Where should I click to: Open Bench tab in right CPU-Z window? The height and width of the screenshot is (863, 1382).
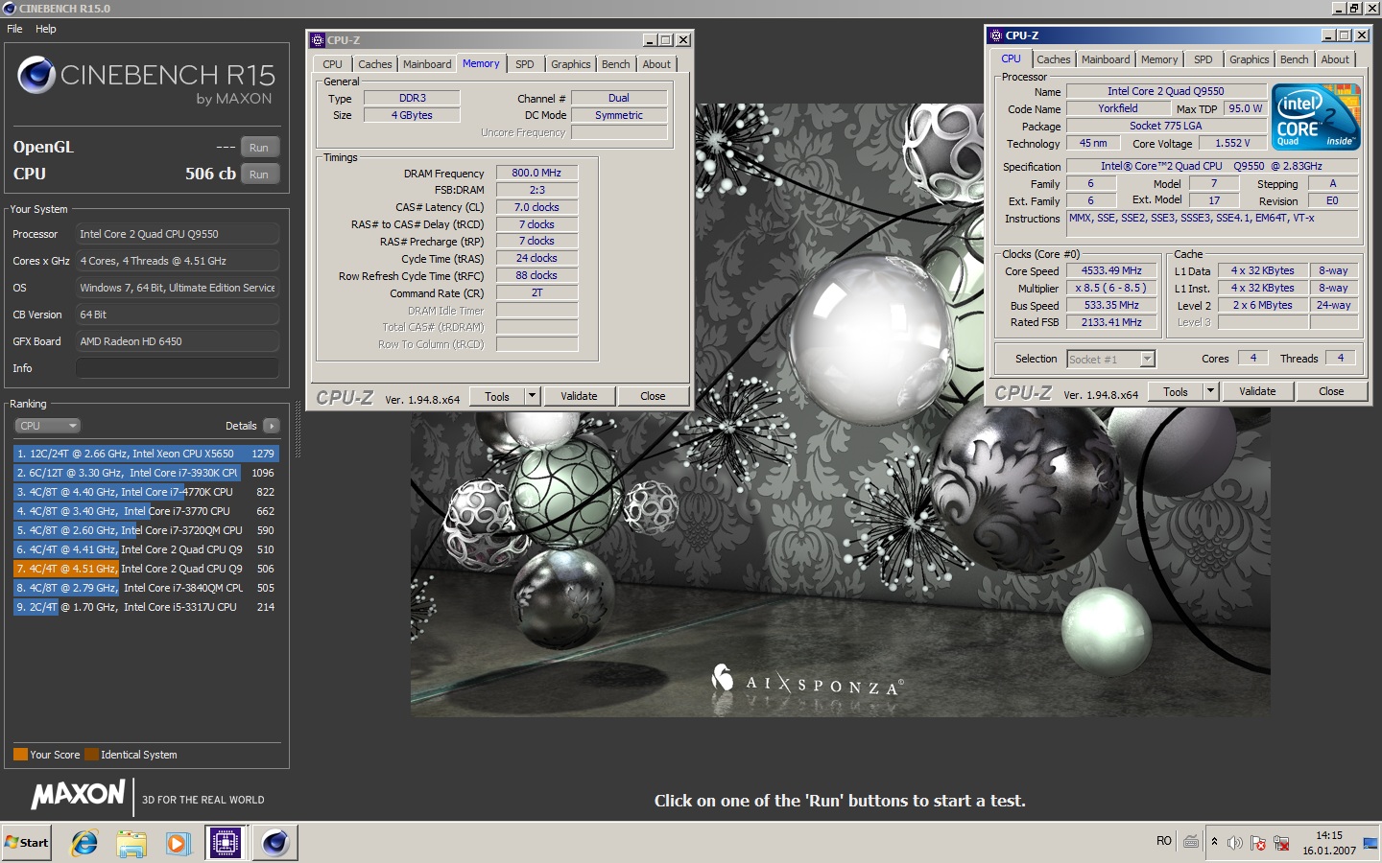[1294, 59]
